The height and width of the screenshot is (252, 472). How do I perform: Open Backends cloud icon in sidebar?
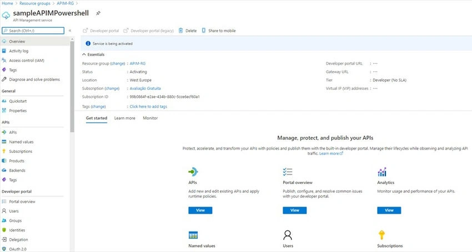coord(4,170)
